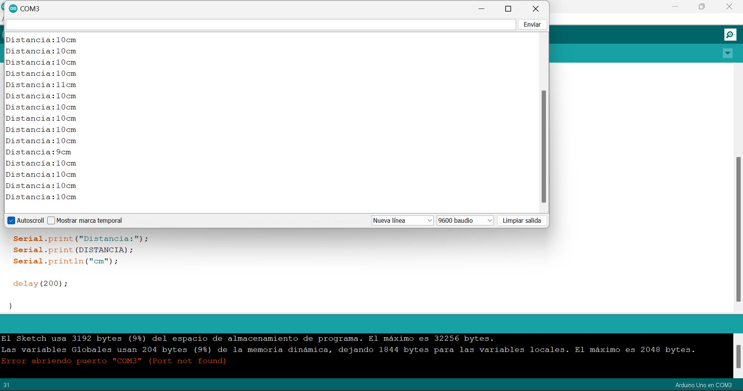Close the Arduino IDE main window
This screenshot has width=743, height=391.
[729, 7]
